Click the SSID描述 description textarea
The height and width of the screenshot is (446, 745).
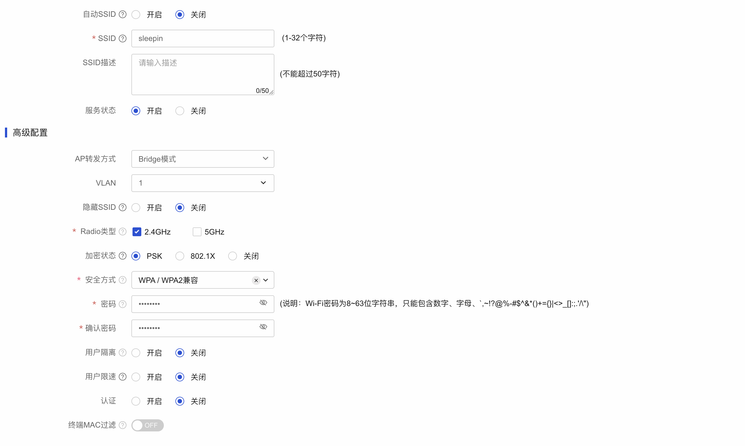(x=203, y=75)
